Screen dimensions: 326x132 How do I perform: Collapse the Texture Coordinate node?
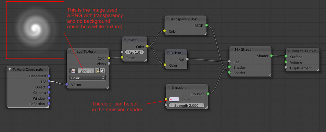(x=10, y=69)
